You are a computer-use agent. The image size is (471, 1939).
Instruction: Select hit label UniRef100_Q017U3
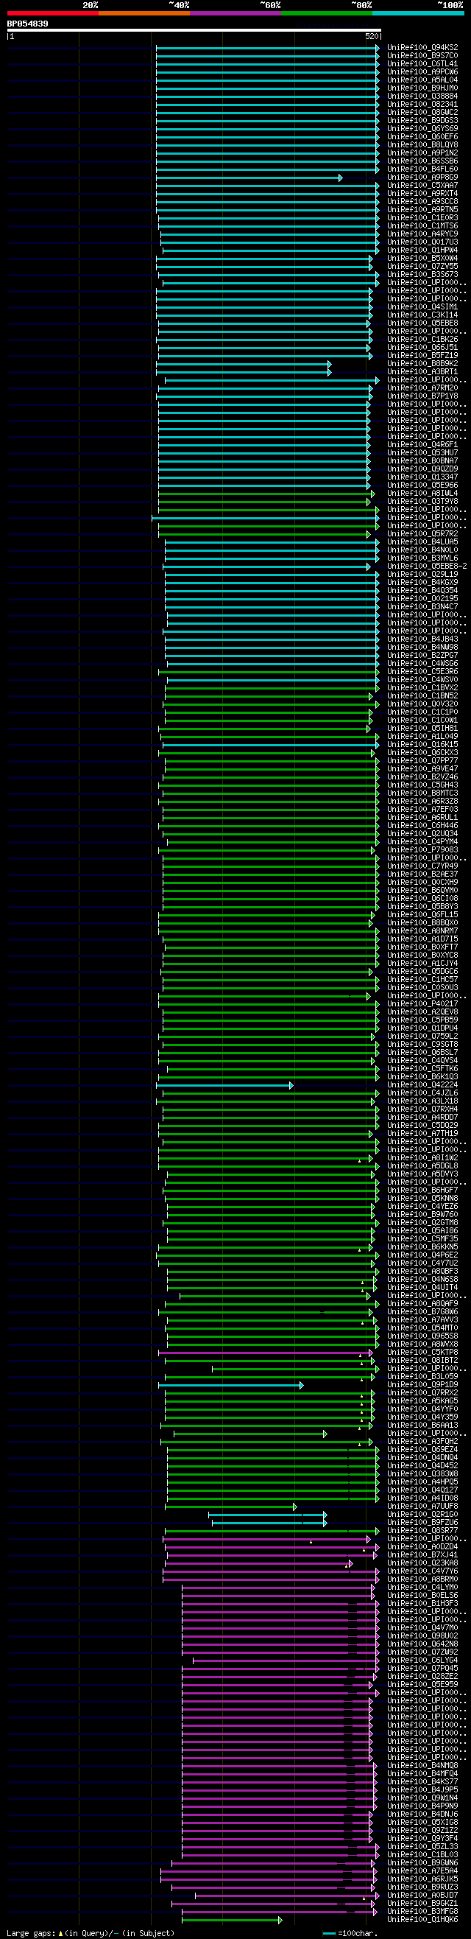423,242
